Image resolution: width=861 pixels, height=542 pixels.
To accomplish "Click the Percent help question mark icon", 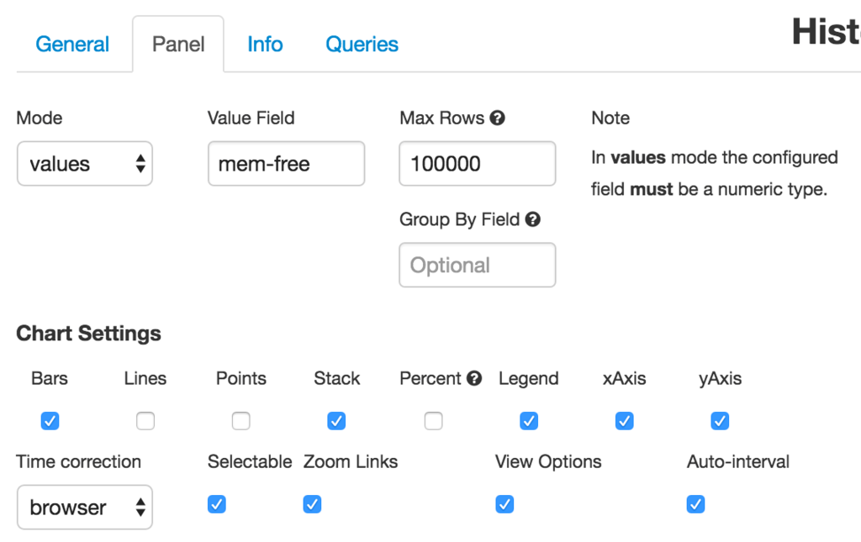I will tap(474, 378).
